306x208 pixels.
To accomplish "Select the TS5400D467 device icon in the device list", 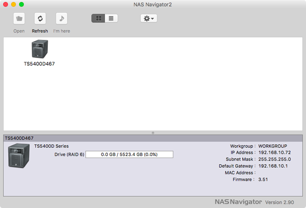I will [x=39, y=49].
